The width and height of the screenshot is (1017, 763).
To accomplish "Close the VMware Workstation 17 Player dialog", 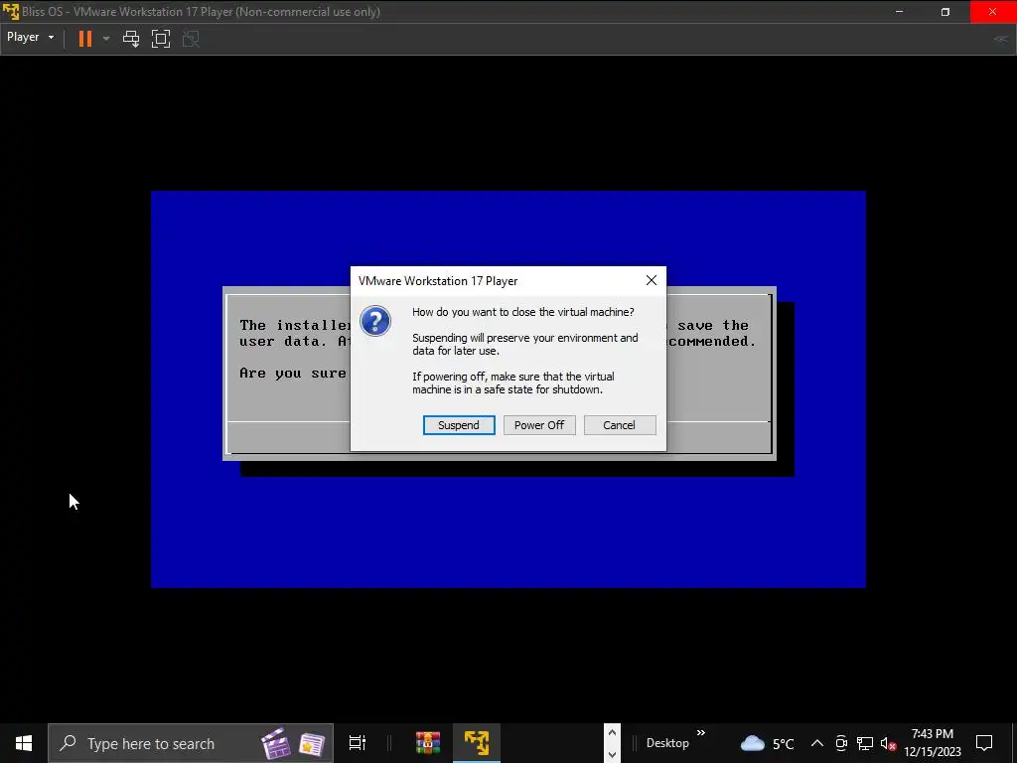I will (652, 280).
